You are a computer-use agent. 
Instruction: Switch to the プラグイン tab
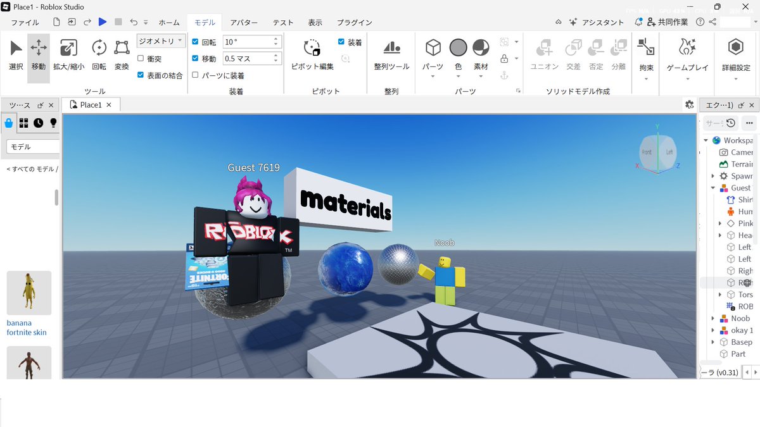coord(355,22)
